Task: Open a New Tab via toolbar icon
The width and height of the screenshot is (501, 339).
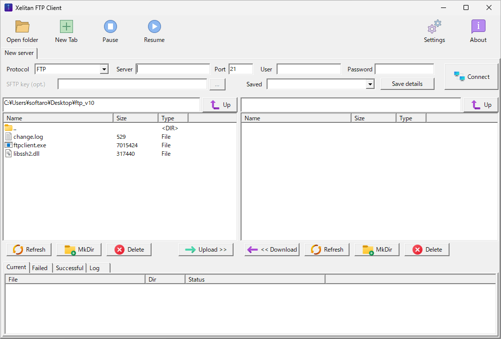Action: click(66, 27)
